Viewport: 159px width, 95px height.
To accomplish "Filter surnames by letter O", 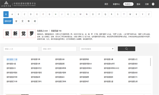I will click(93, 14).
